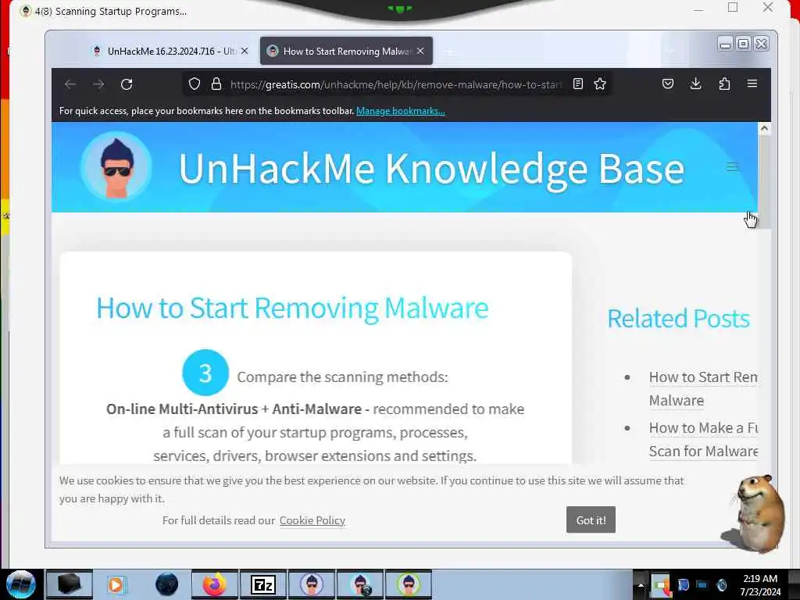Save page to Pocket icon

pyautogui.click(x=668, y=84)
